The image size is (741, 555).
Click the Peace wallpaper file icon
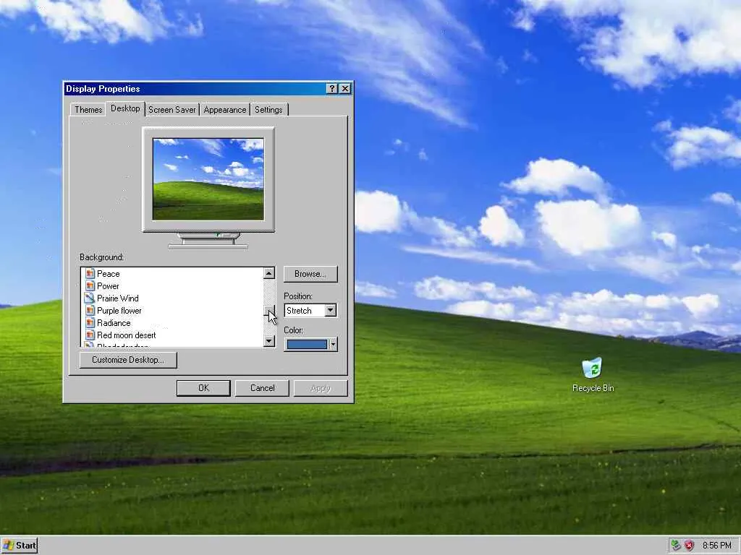tap(90, 274)
